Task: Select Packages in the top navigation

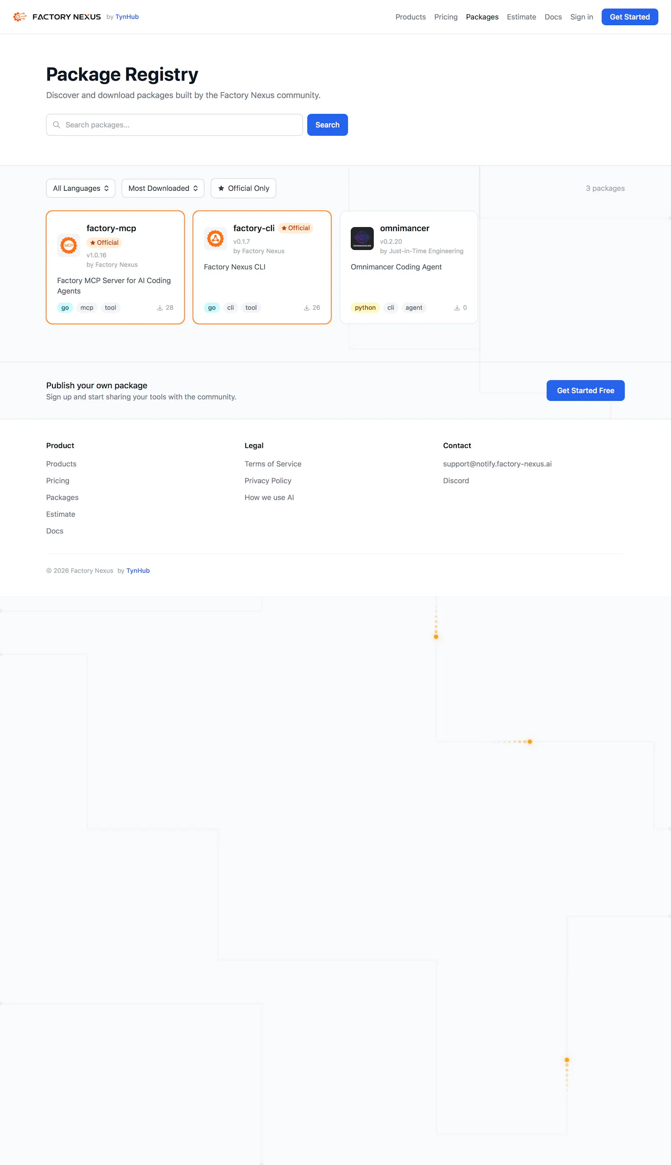Action: 482,17
